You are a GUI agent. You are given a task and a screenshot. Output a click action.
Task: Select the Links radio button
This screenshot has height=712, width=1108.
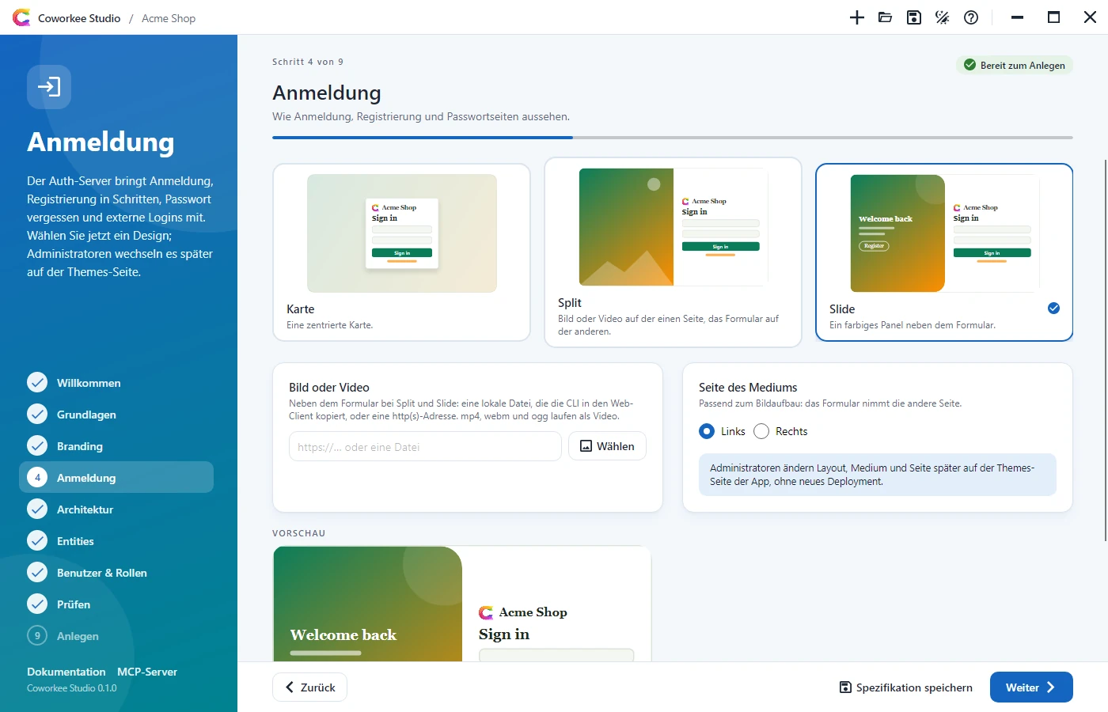[707, 431]
